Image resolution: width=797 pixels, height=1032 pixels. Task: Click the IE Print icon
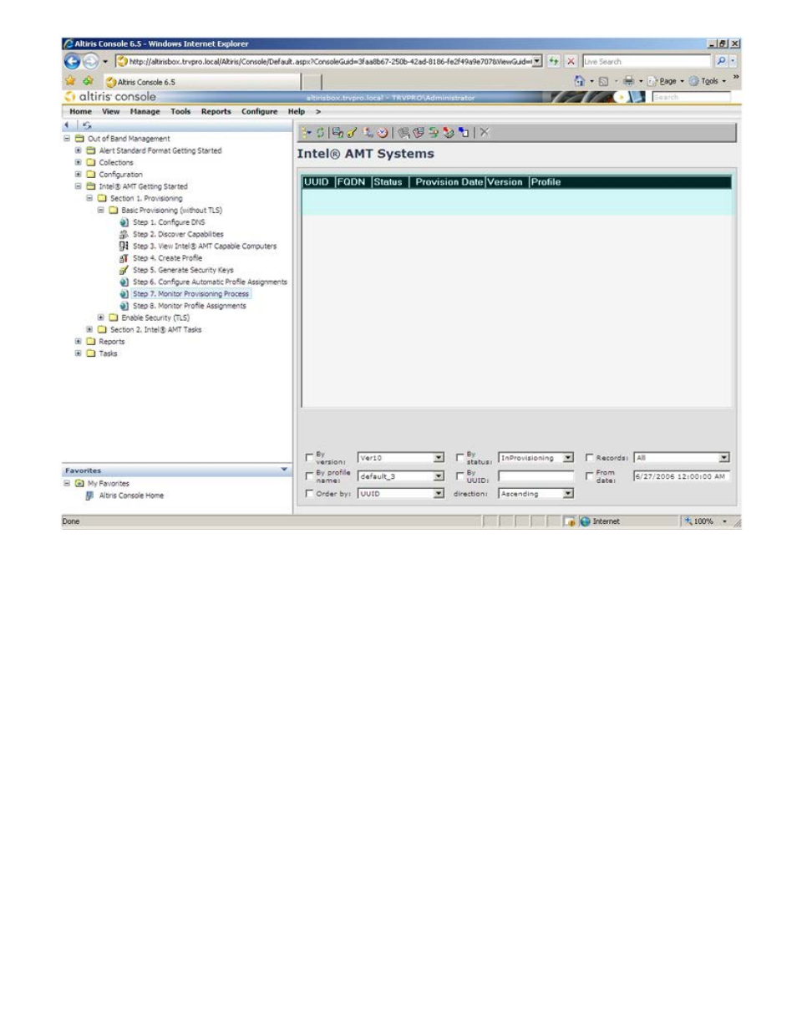[627, 81]
